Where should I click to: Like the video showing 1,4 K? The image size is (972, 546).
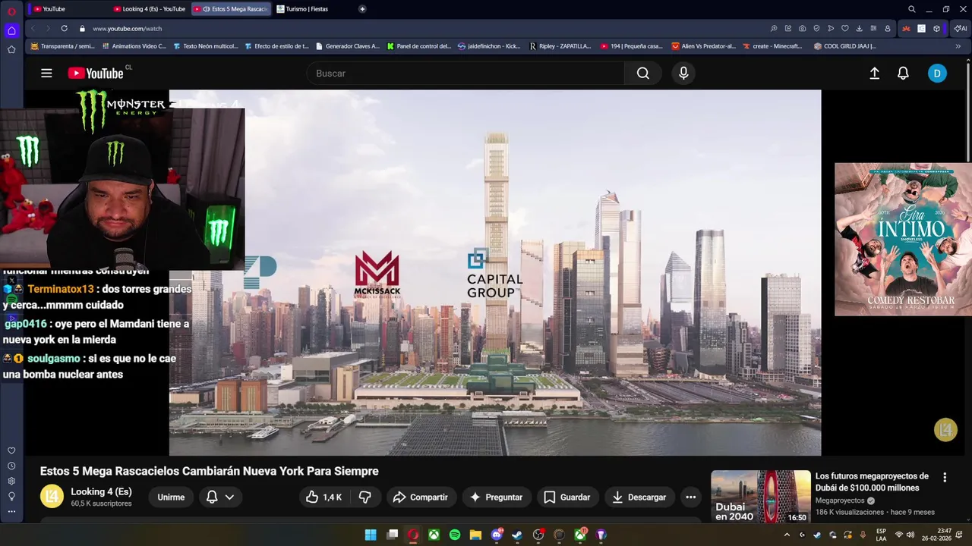coord(324,497)
